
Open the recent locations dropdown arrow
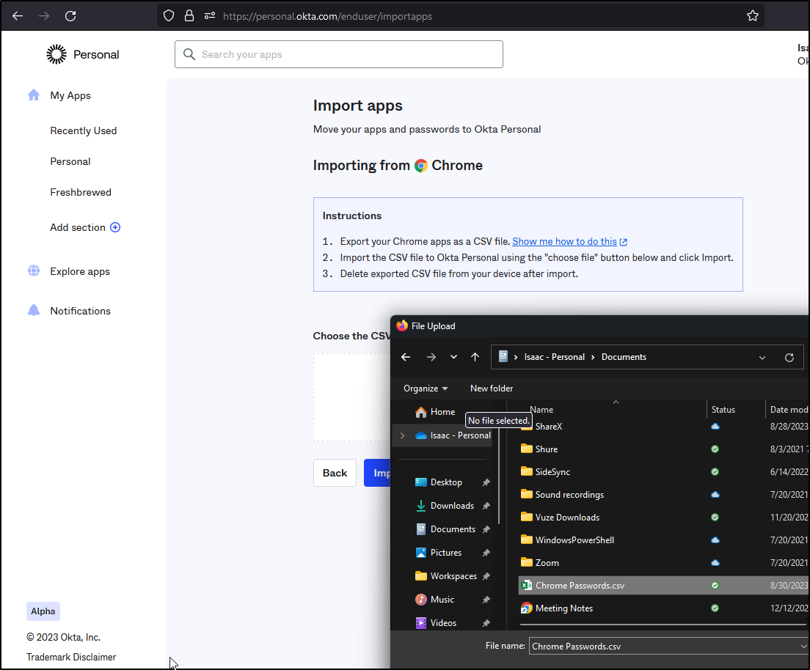point(453,357)
